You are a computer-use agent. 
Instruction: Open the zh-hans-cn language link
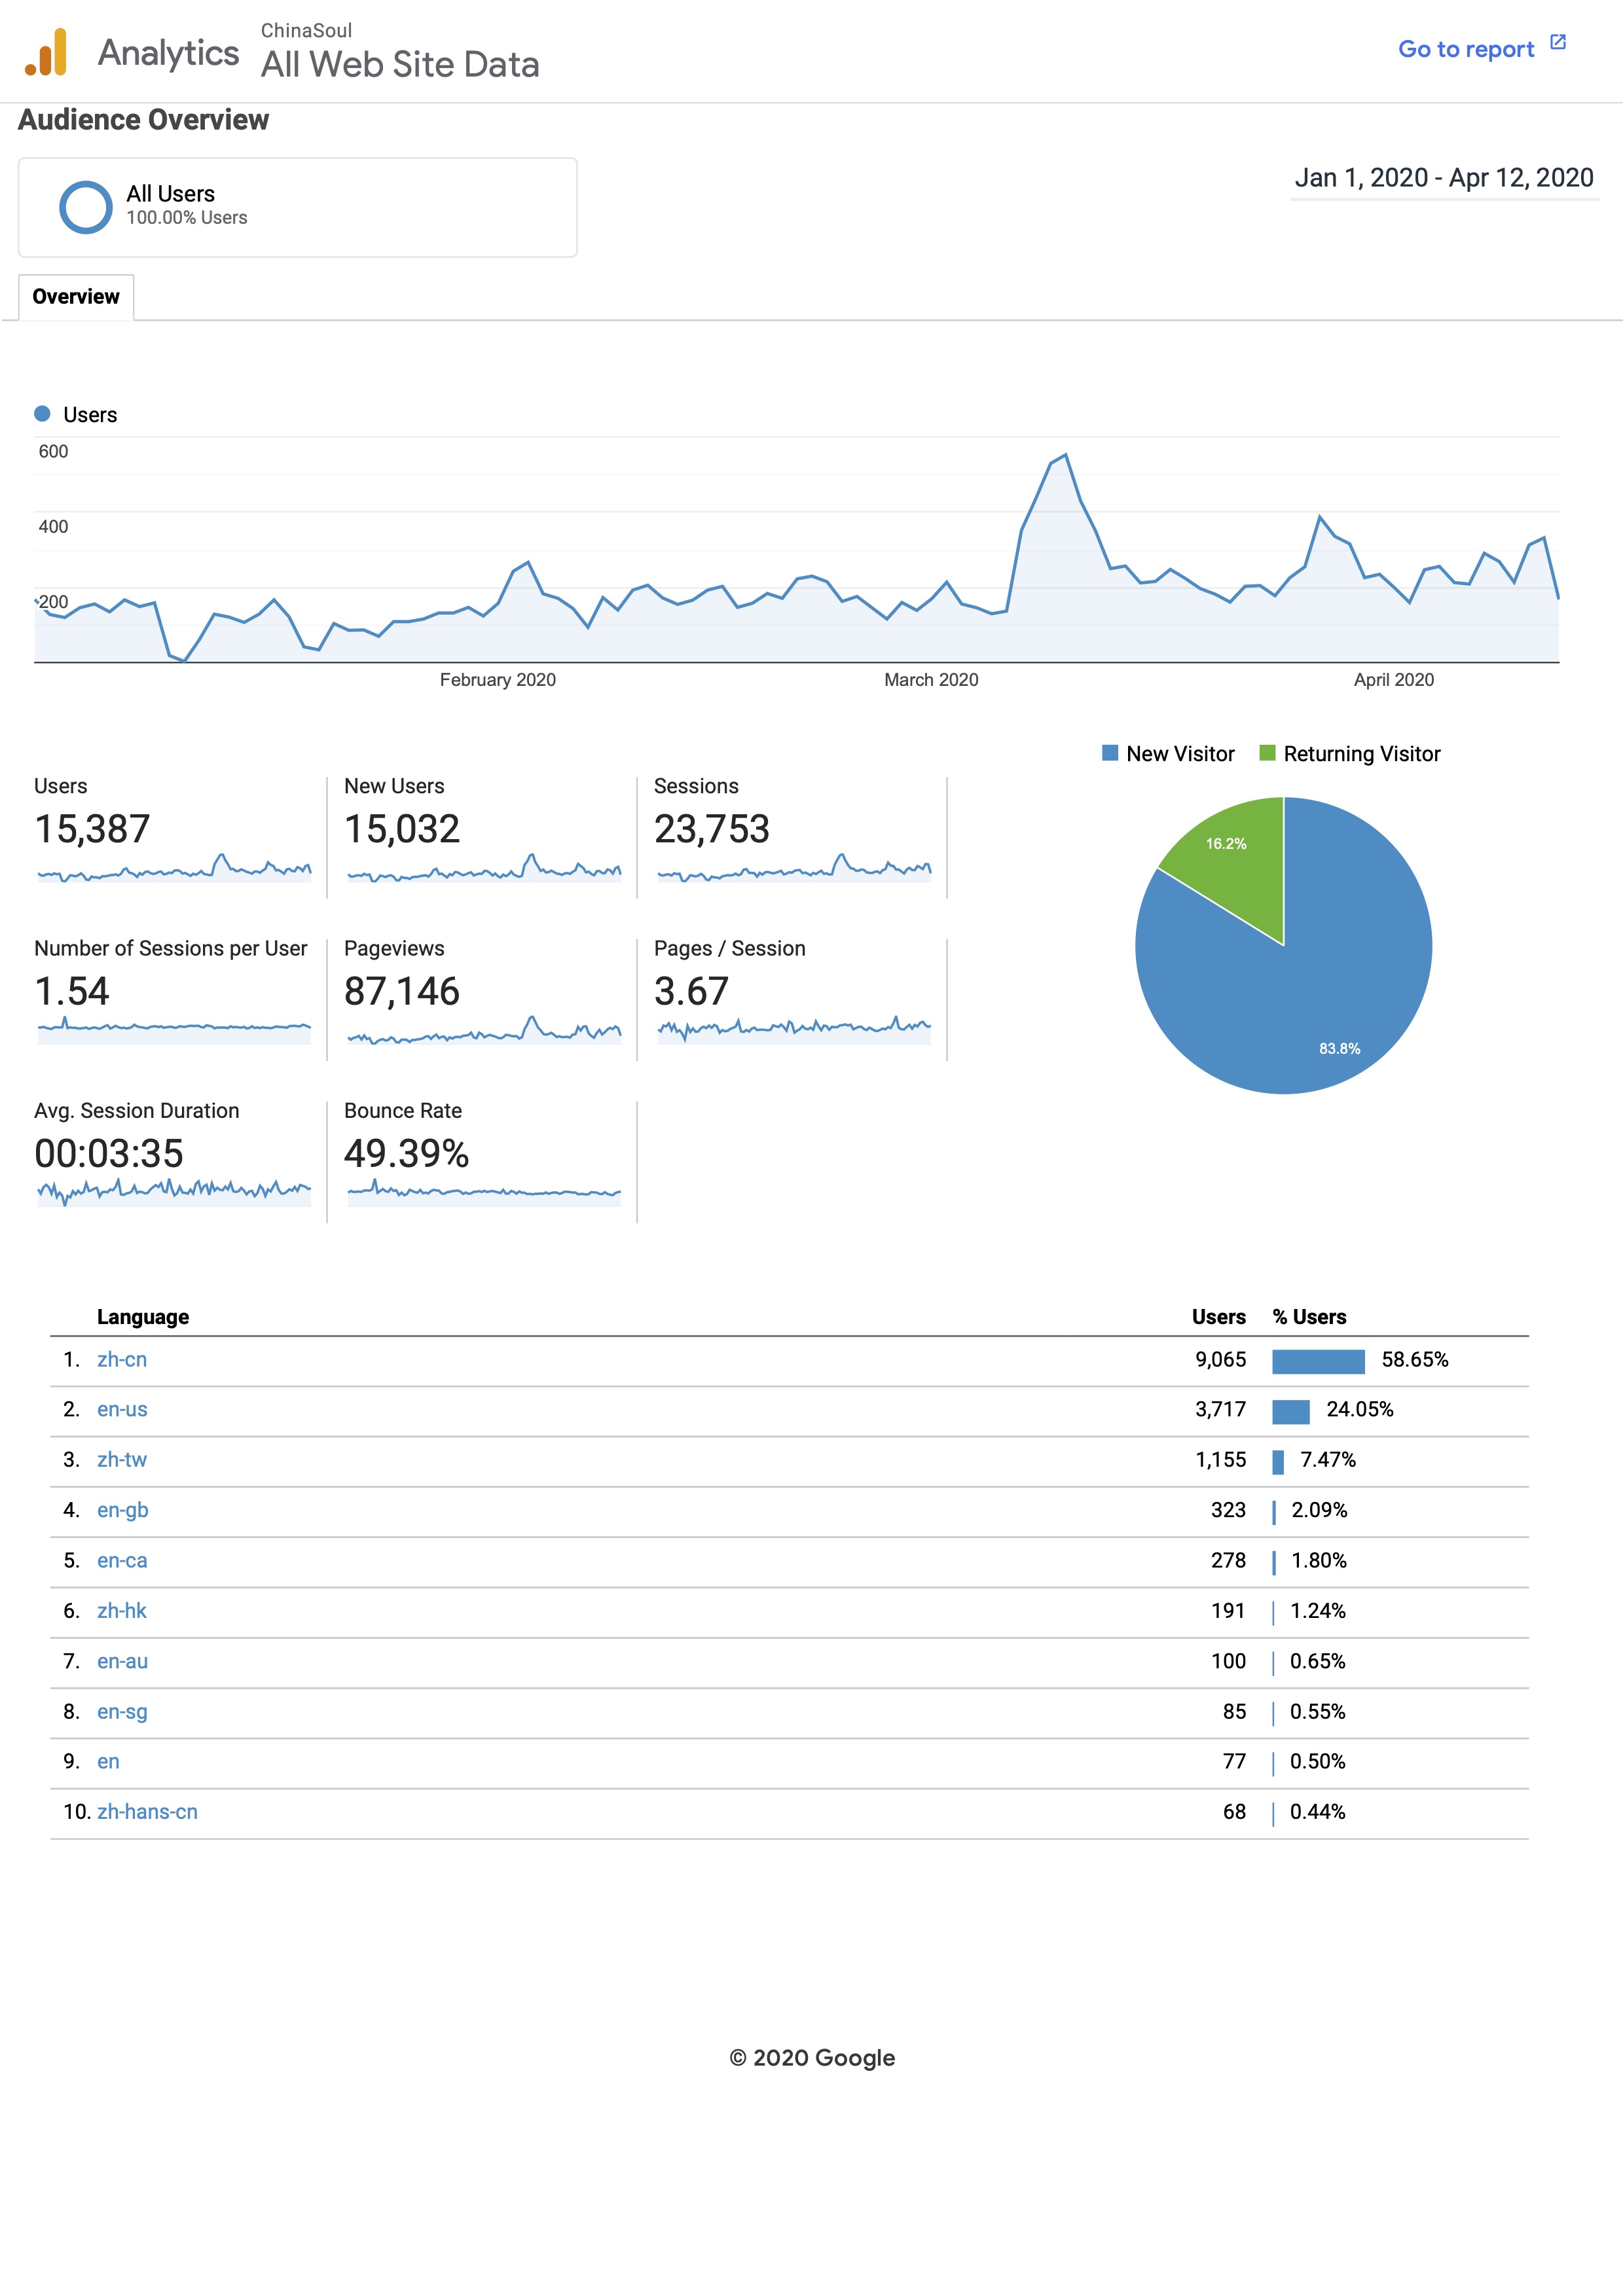coord(147,1811)
